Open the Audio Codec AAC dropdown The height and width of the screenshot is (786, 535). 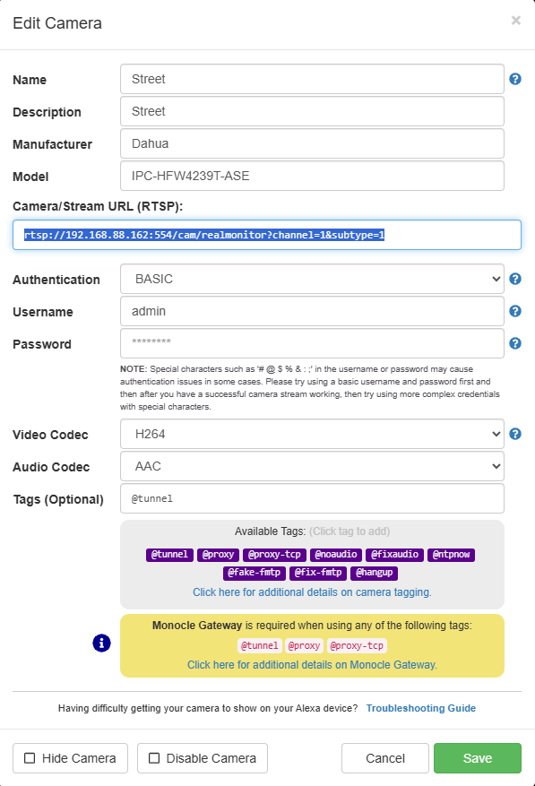pos(312,466)
